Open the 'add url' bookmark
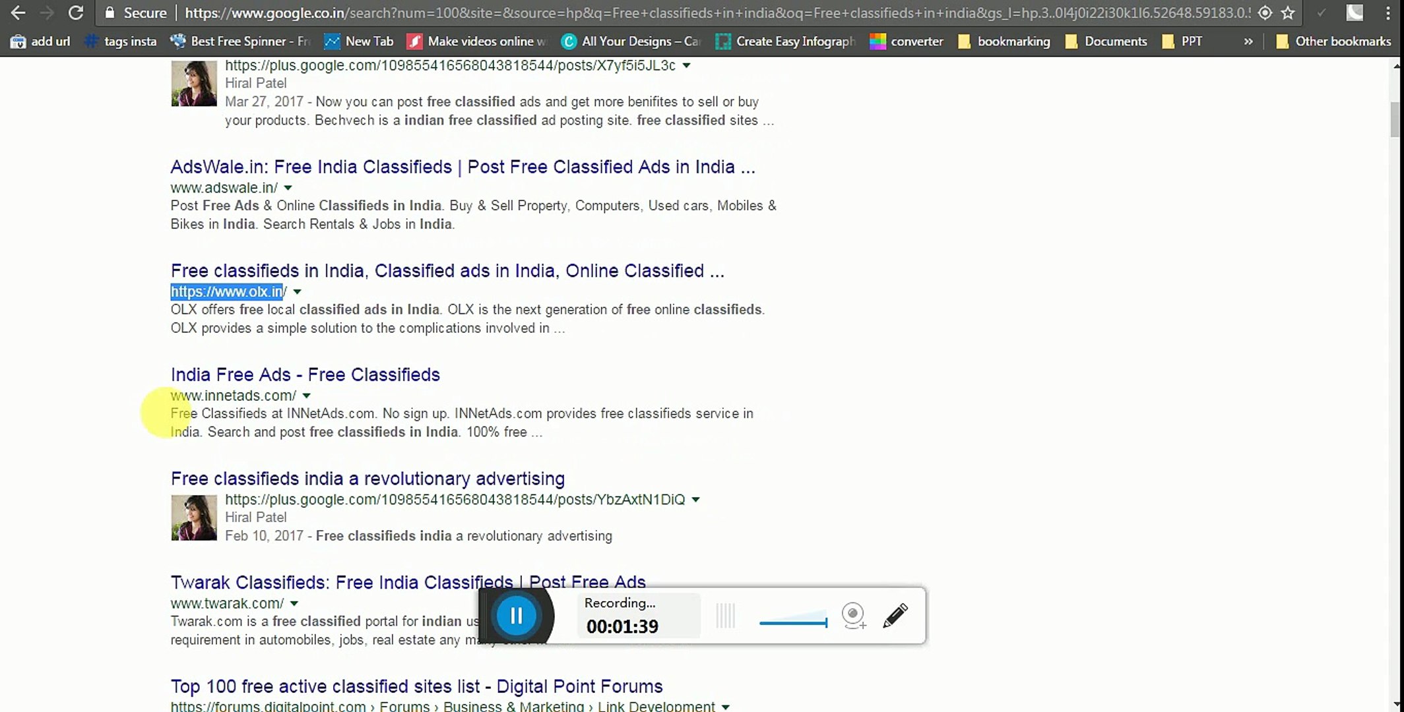Image resolution: width=1404 pixels, height=712 pixels. pyautogui.click(x=41, y=42)
